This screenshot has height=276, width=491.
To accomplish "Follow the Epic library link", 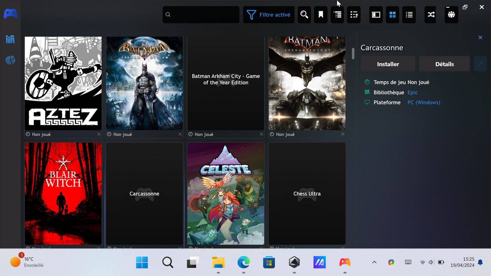I will 412,93.
